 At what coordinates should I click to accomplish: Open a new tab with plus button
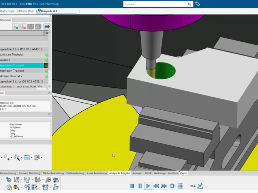[80, 11]
